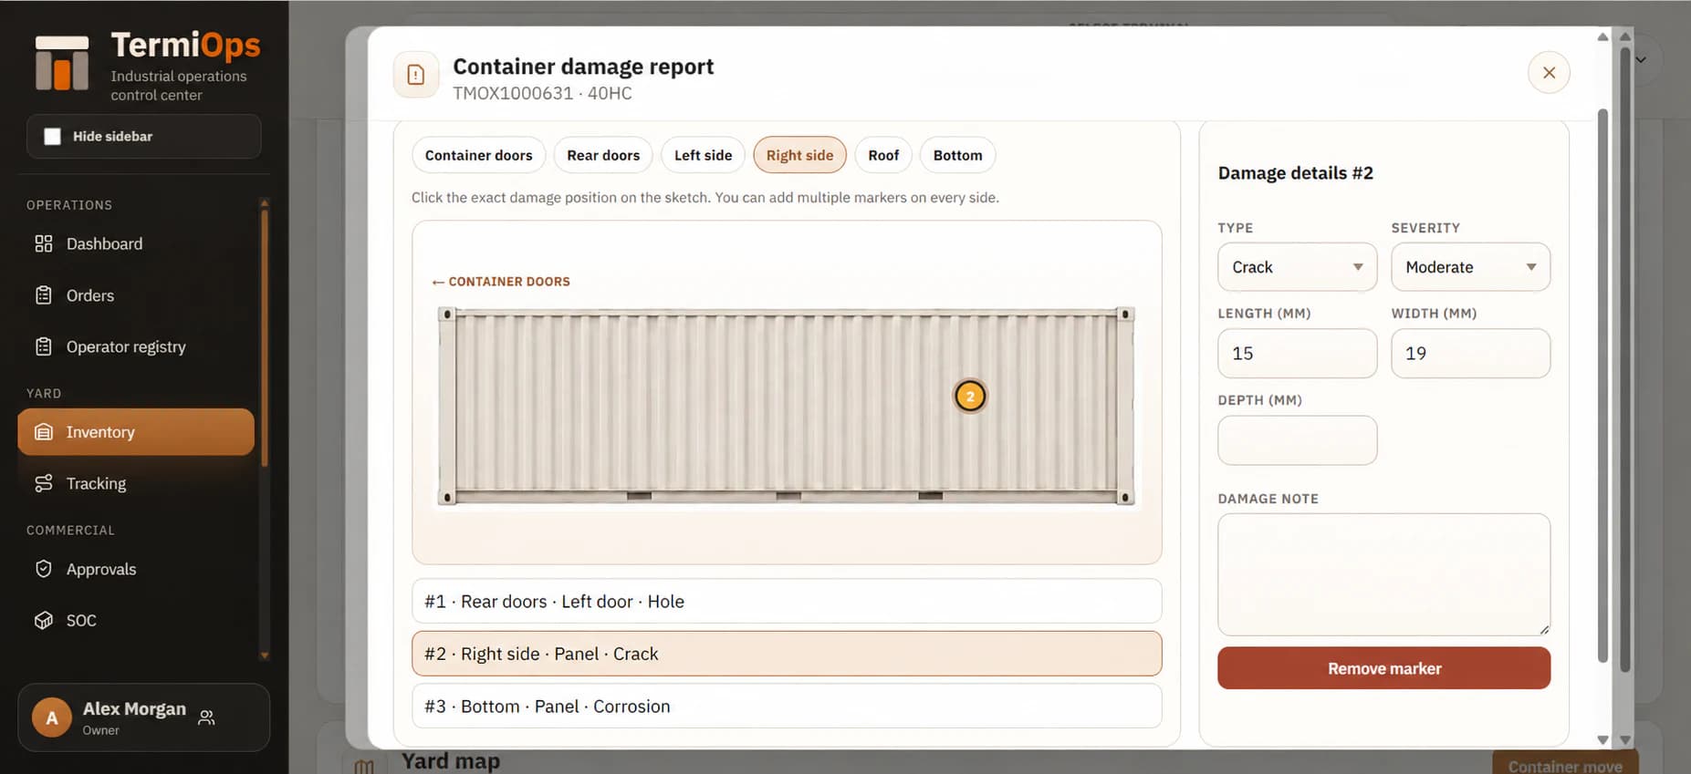Click the Length (mm) input field
This screenshot has width=1691, height=774.
click(1297, 354)
